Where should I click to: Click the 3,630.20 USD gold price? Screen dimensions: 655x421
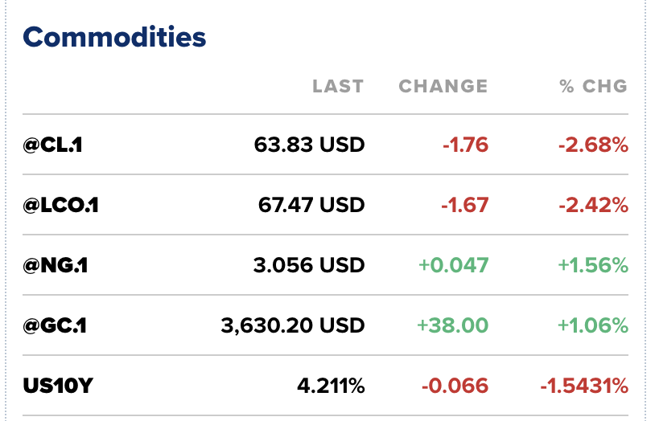click(292, 325)
